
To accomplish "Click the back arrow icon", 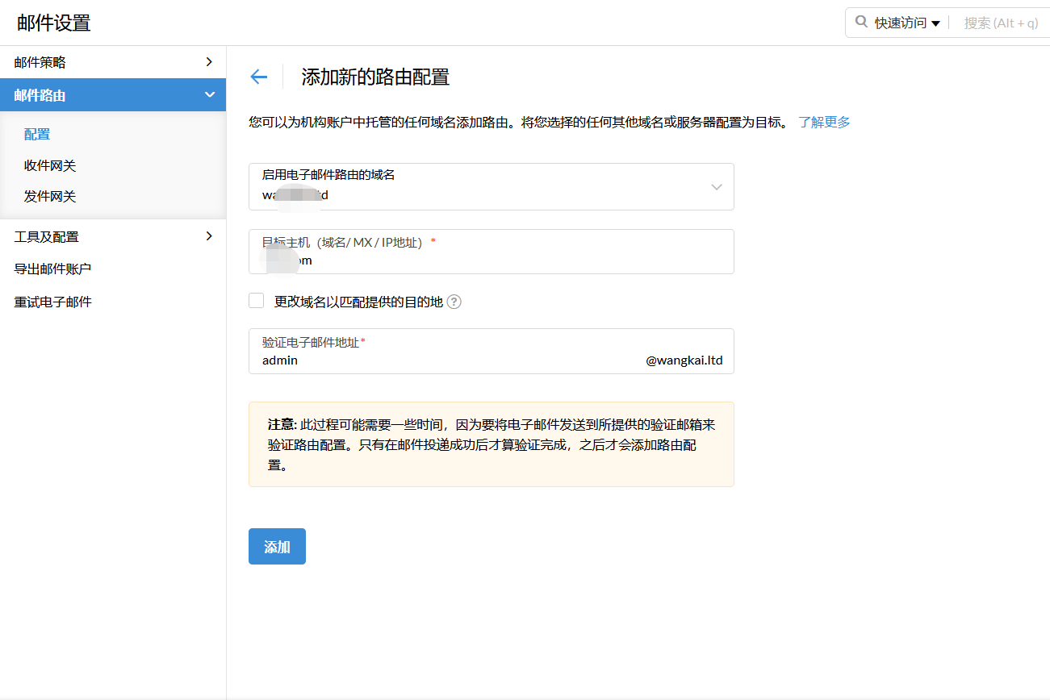I will tap(258, 77).
